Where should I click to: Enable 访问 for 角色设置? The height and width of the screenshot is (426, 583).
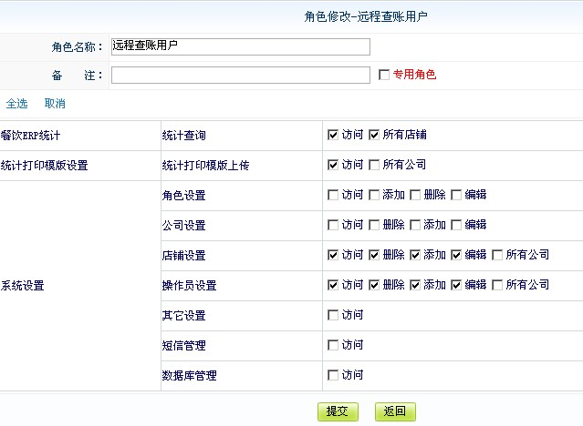click(x=333, y=195)
